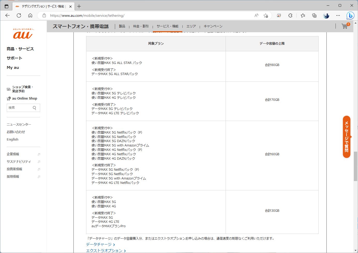
Task: Open the shopping cart icon
Action: coord(345,26)
